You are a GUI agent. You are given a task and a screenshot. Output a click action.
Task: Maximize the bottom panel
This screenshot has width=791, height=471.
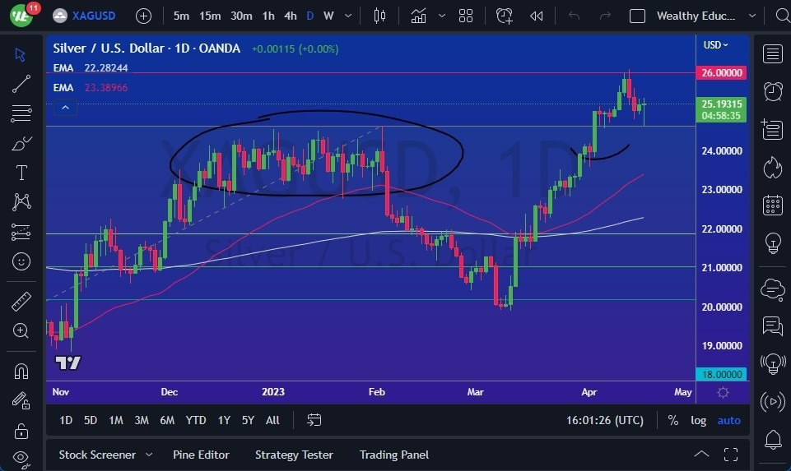(731, 455)
